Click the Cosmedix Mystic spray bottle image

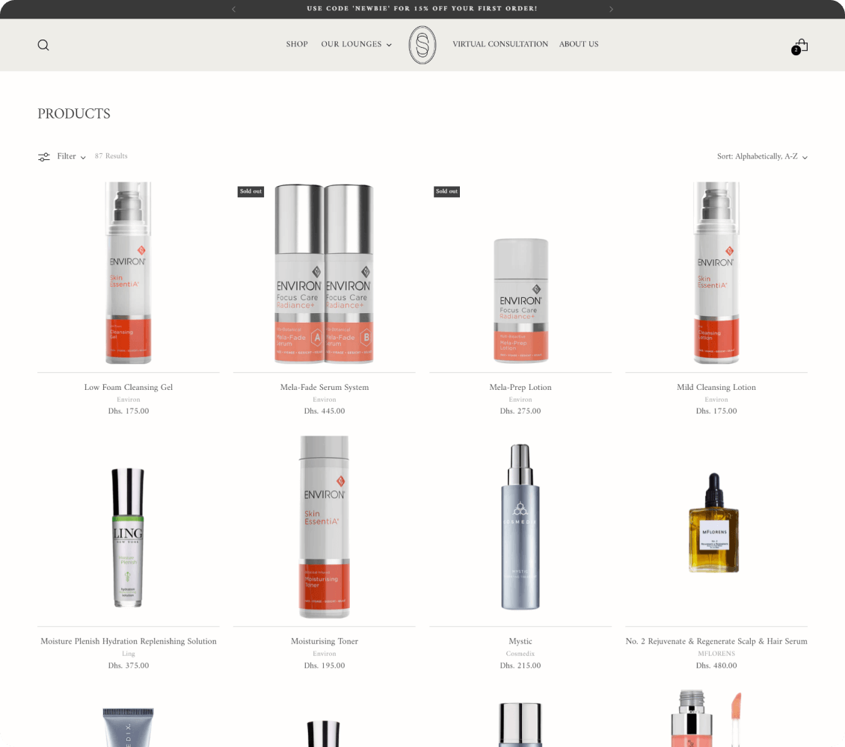click(520, 527)
